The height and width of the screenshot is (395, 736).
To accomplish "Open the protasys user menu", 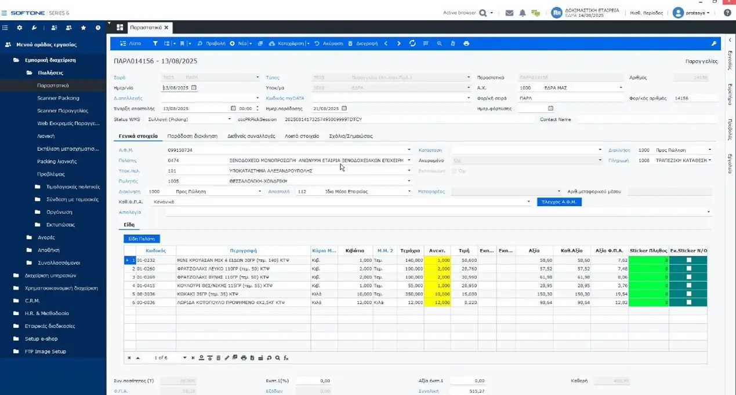I will (x=691, y=13).
